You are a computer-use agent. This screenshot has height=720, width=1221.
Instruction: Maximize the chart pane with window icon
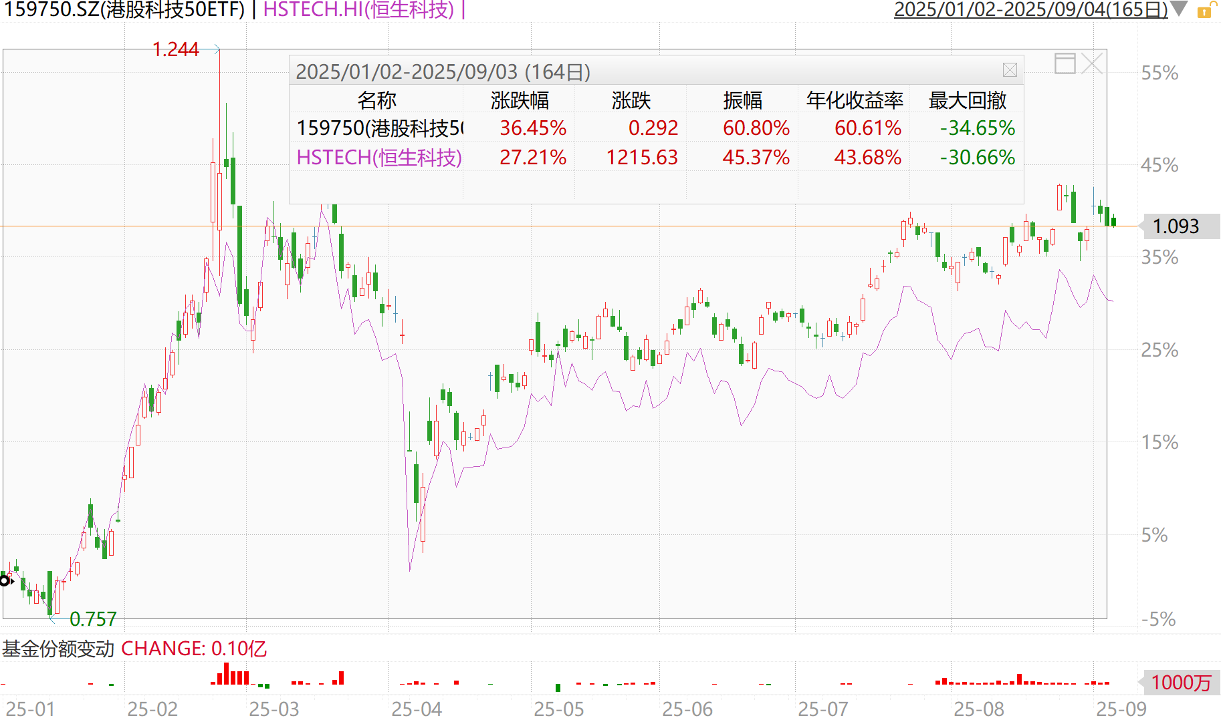[1065, 63]
